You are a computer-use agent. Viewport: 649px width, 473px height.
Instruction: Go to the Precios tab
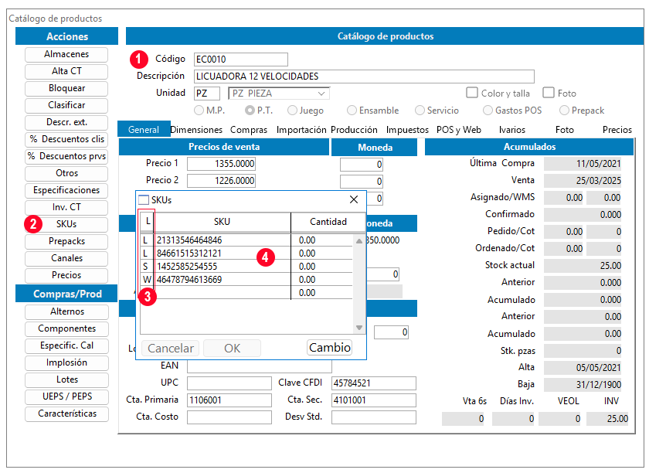[x=617, y=130]
